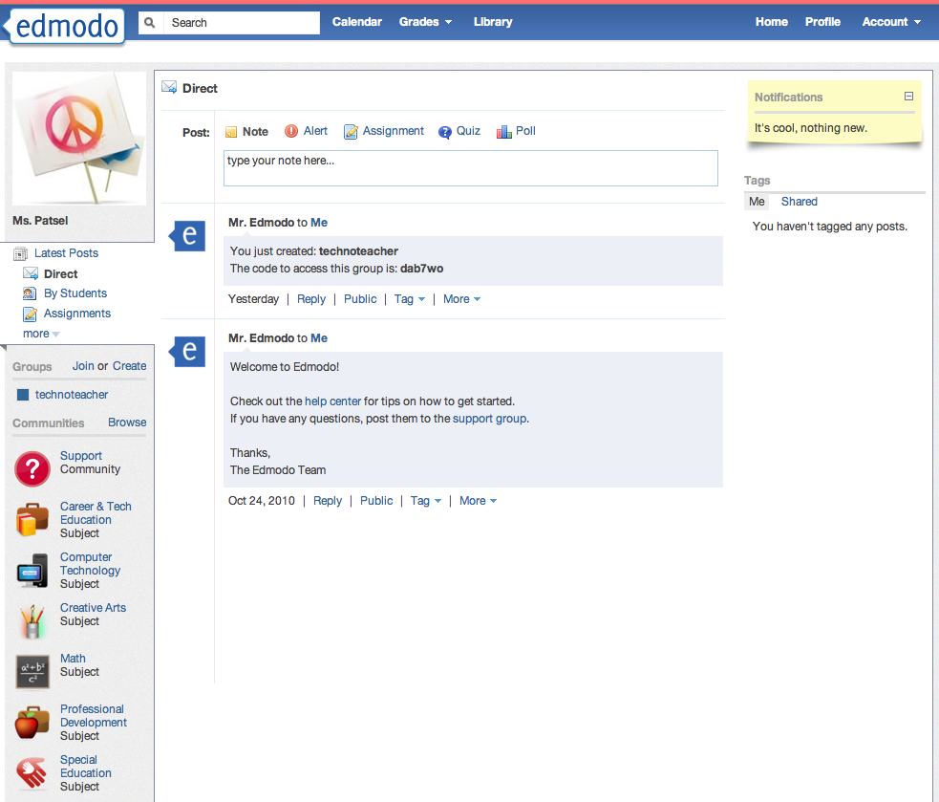Click the Career & Tech briefcase icon
The height and width of the screenshot is (802, 939).
[x=32, y=519]
